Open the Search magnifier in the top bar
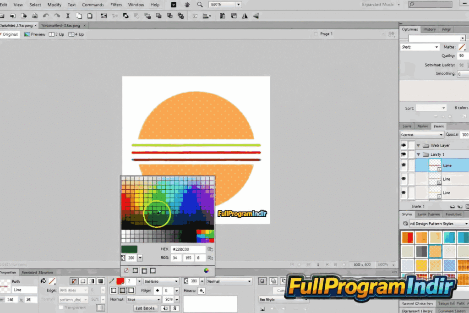469x313 pixels. click(200, 5)
